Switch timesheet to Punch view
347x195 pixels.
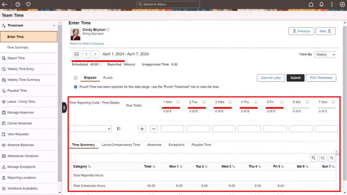[108, 78]
